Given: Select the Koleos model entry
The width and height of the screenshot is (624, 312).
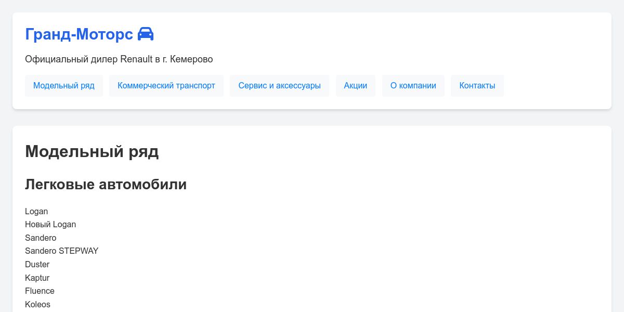Looking at the screenshot, I should pyautogui.click(x=37, y=305).
